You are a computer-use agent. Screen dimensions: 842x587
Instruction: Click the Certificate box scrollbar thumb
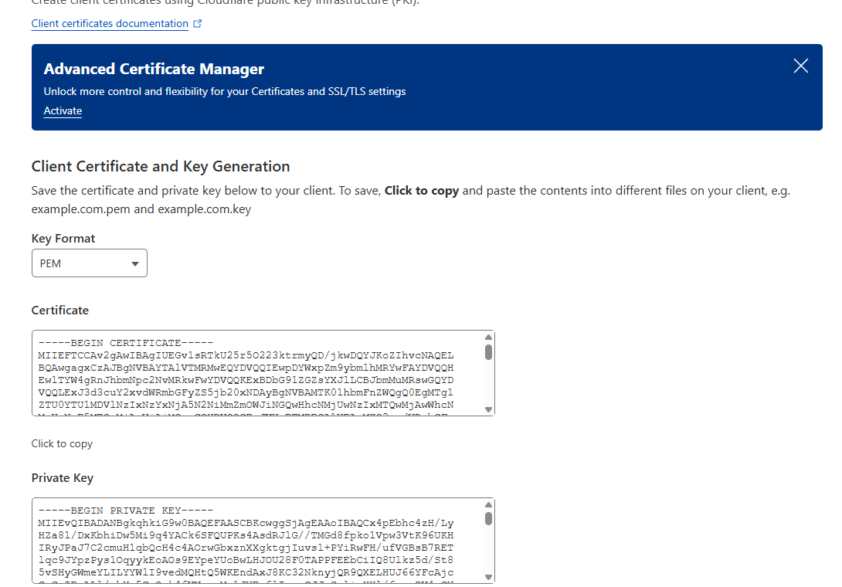[488, 352]
